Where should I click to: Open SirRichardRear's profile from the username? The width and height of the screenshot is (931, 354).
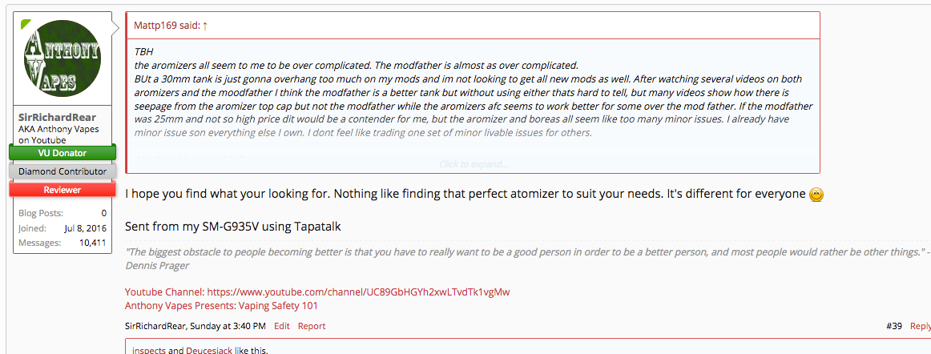point(57,117)
